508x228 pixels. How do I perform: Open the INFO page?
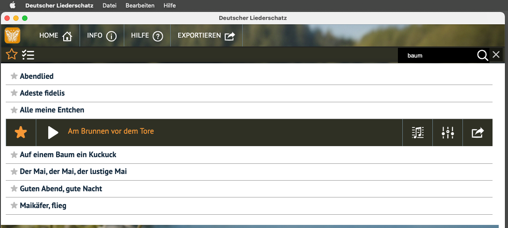[x=102, y=36]
